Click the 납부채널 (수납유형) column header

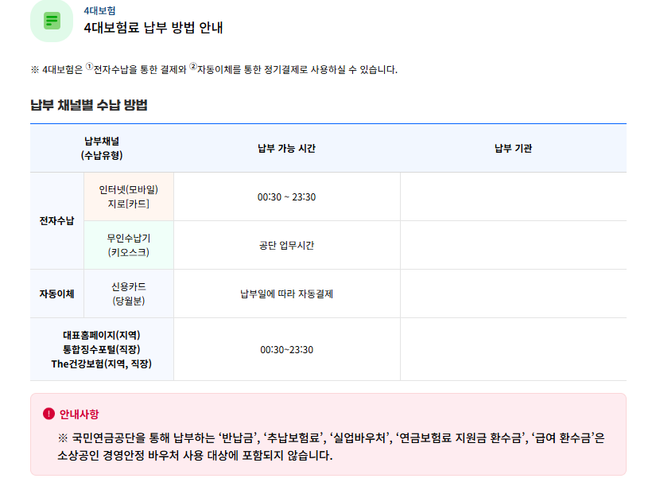click(102, 148)
